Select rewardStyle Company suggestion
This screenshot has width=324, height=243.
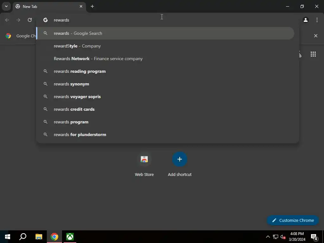point(165,46)
